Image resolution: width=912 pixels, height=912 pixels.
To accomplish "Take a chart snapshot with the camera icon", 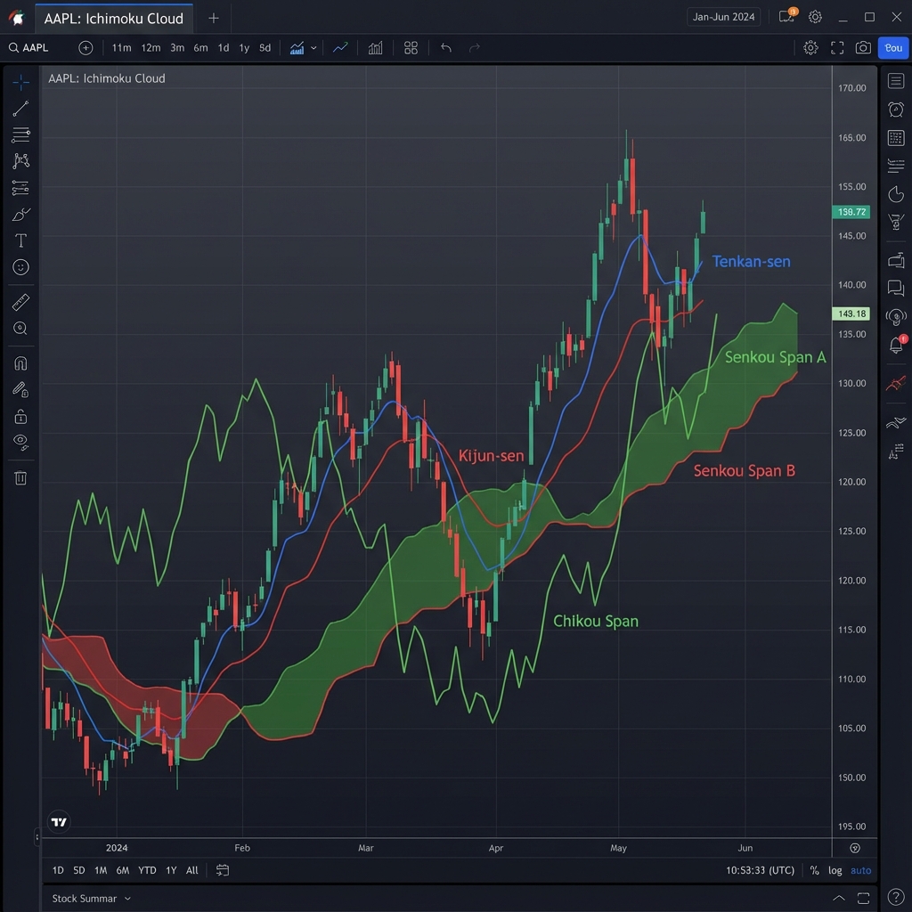I will point(863,48).
